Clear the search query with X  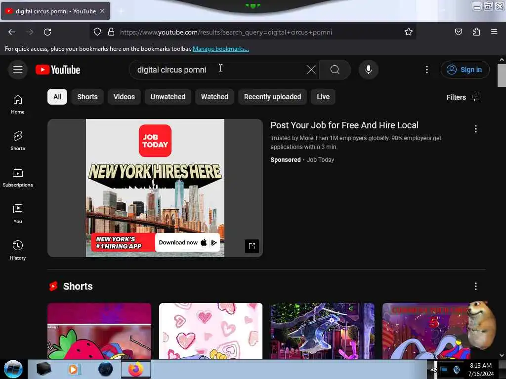[x=311, y=70]
